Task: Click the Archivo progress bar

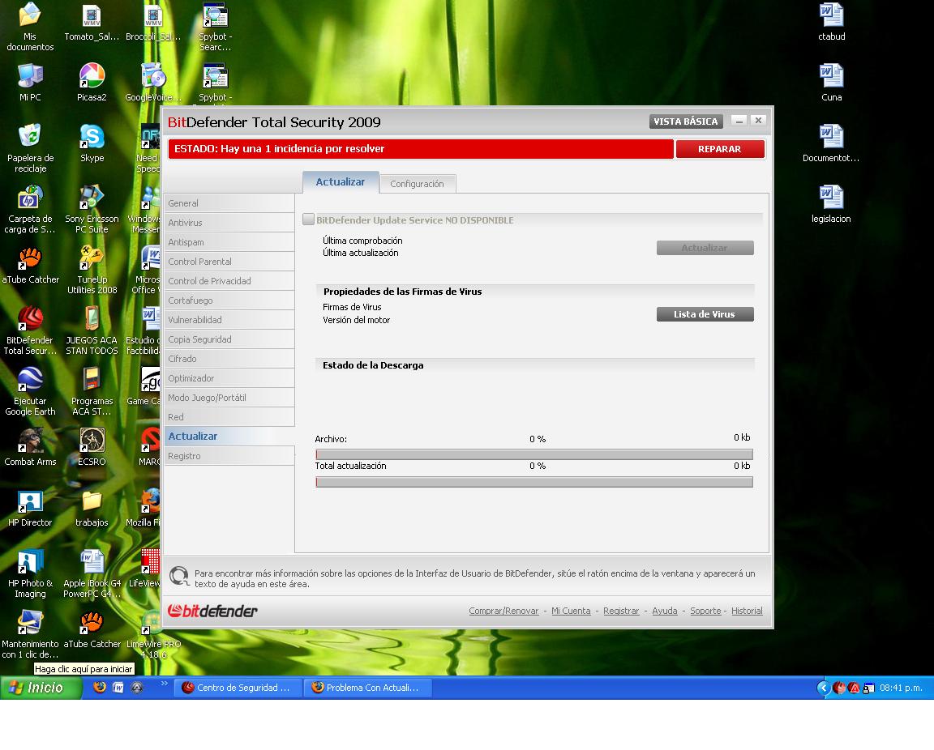Action: [534, 454]
